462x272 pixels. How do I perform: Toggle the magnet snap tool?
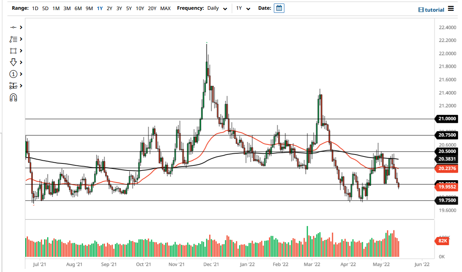pyautogui.click(x=13, y=97)
